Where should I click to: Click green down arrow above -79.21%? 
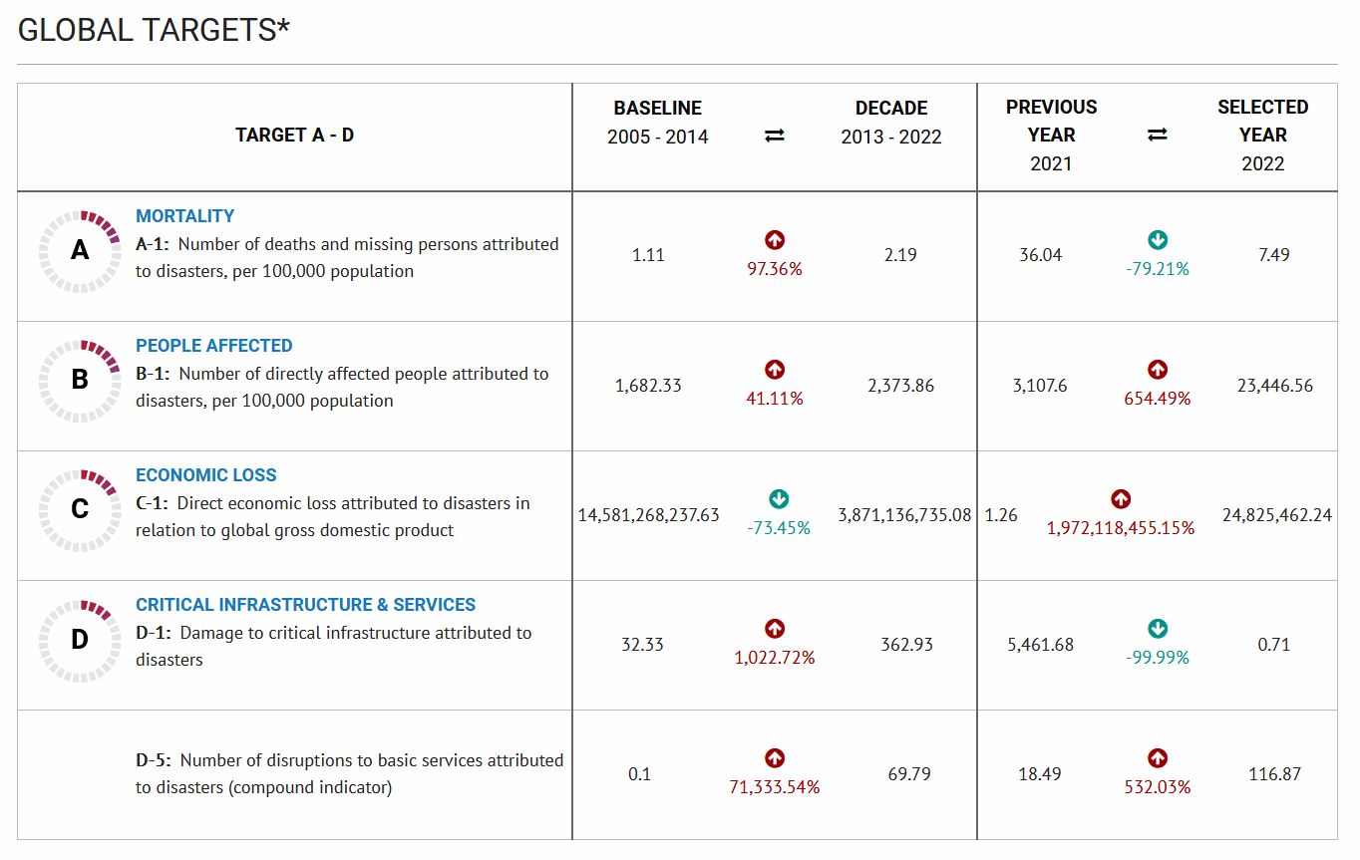(1158, 239)
